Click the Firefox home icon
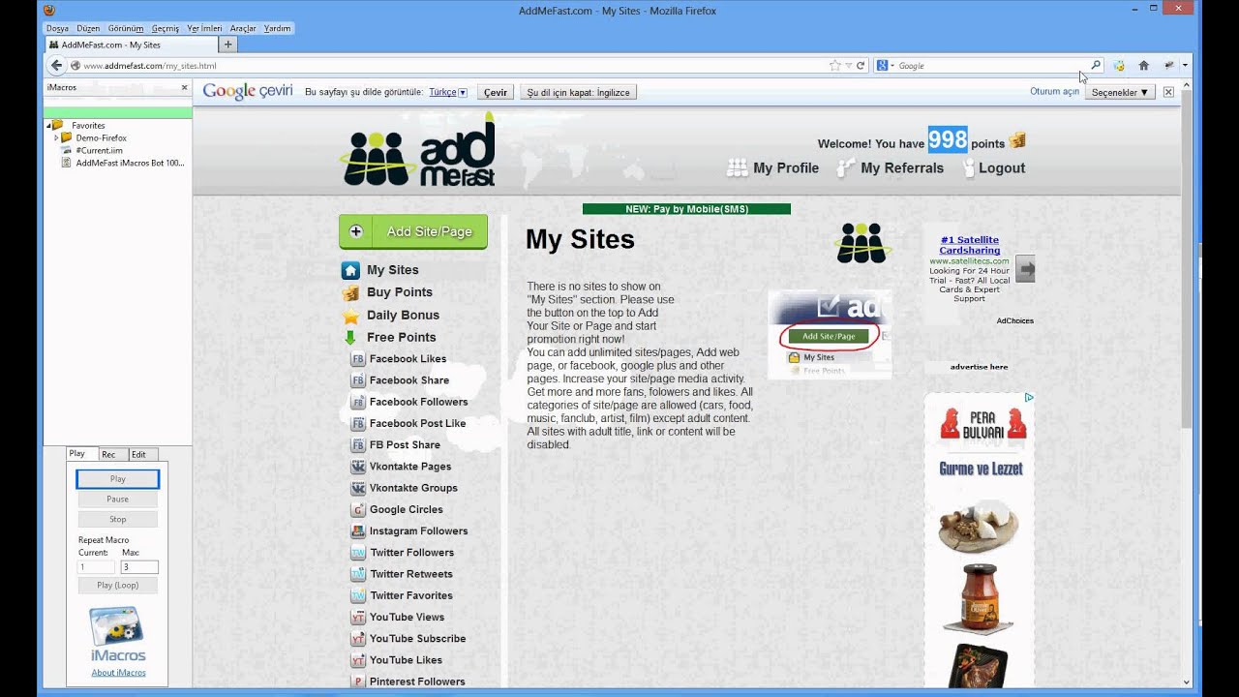This screenshot has width=1239, height=697. [x=1143, y=66]
